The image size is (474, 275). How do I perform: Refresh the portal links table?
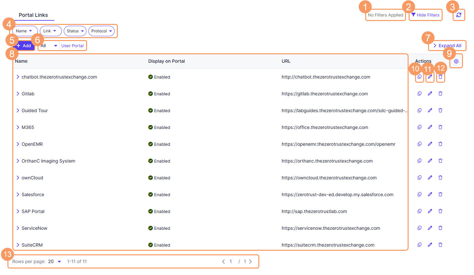pyautogui.click(x=459, y=15)
